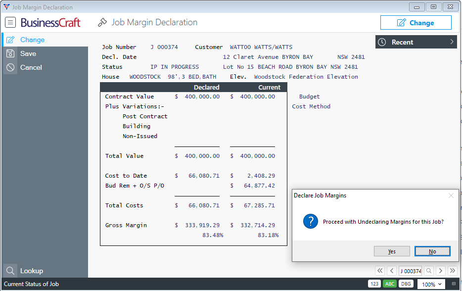Click the app icon in the title bar

6,7
